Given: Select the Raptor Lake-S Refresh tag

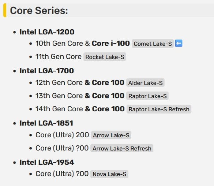Looking at the screenshot, I should point(159,109).
